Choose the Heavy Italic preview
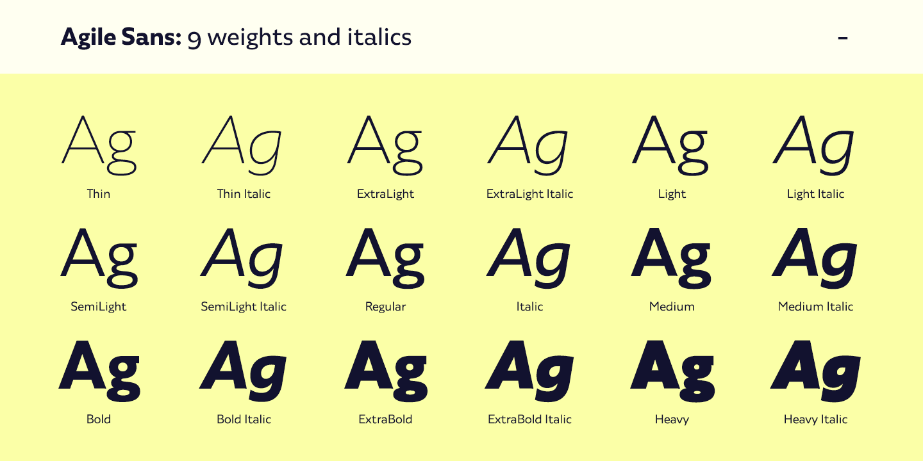The width and height of the screenshot is (923, 461). tap(815, 369)
